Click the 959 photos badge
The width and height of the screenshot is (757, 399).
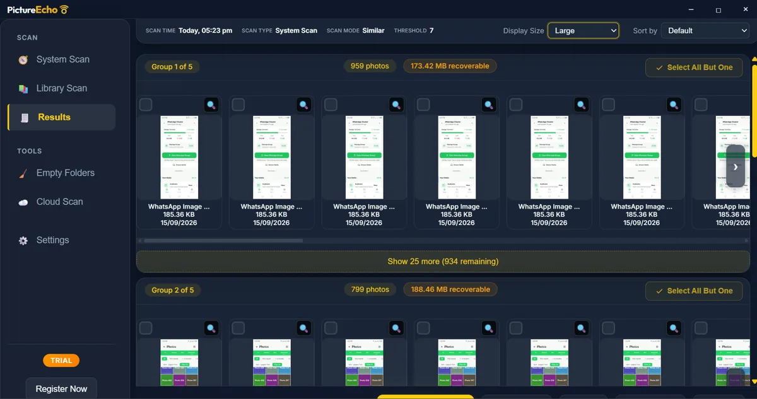(370, 66)
